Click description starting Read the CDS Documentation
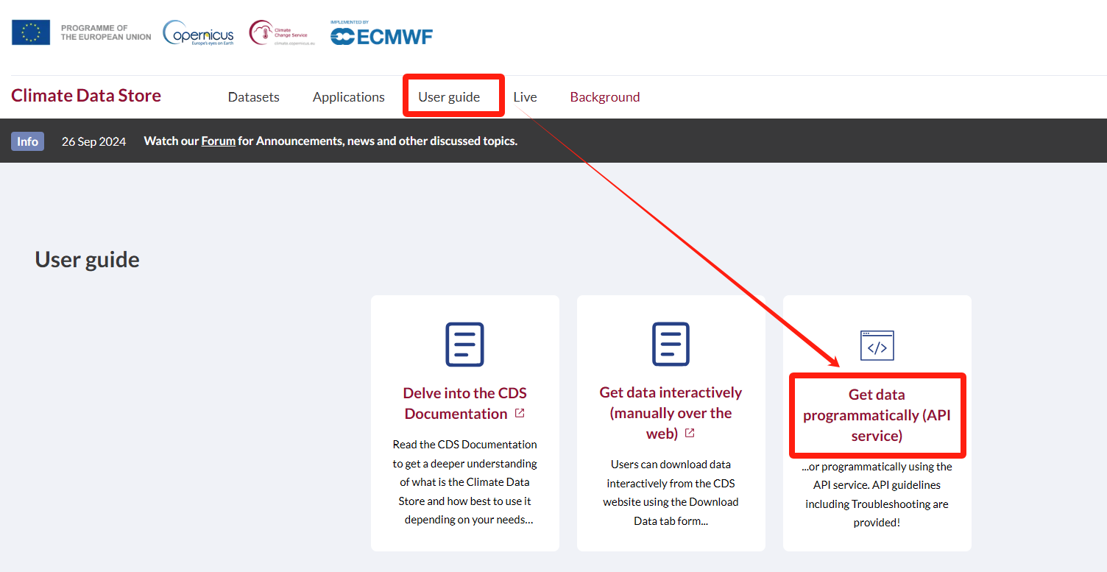The width and height of the screenshot is (1107, 572). click(x=464, y=482)
